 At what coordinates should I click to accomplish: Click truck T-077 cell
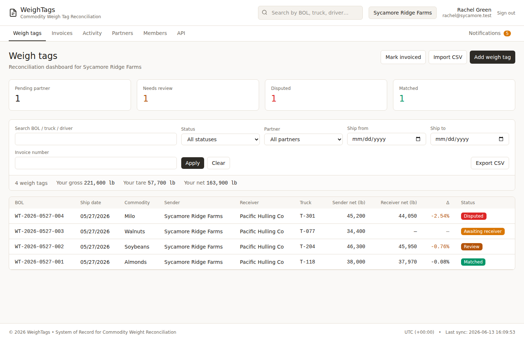(307, 231)
